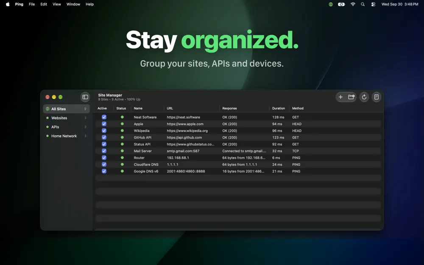Toggle Router Active checkbox
Image resolution: width=424 pixels, height=265 pixels.
click(104, 158)
